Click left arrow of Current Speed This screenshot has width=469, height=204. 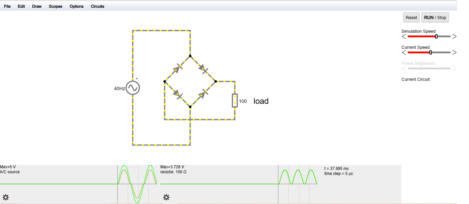(x=404, y=52)
